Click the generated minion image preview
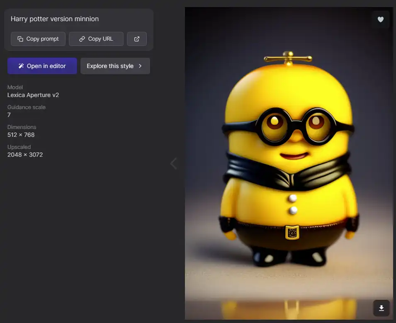The image size is (396, 323). click(x=289, y=163)
